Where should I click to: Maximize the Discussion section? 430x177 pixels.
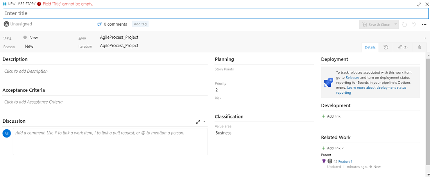point(198,122)
